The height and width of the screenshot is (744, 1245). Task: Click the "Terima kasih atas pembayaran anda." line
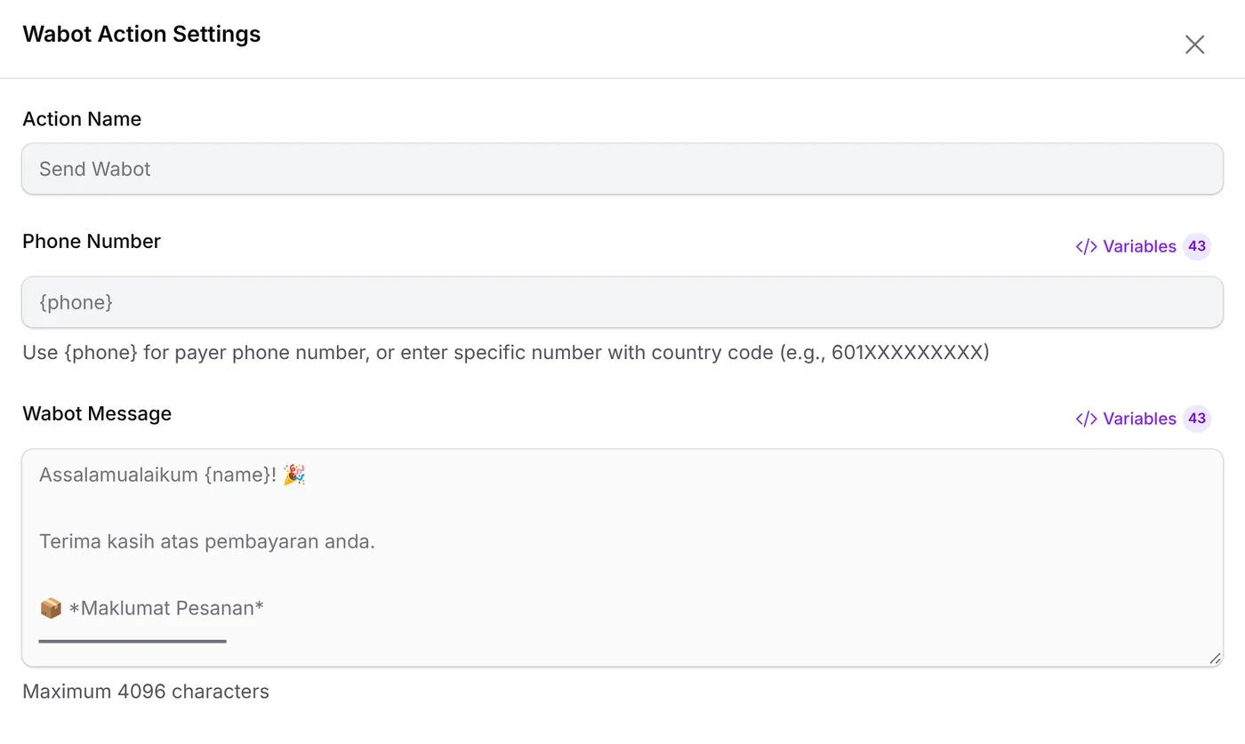click(207, 541)
